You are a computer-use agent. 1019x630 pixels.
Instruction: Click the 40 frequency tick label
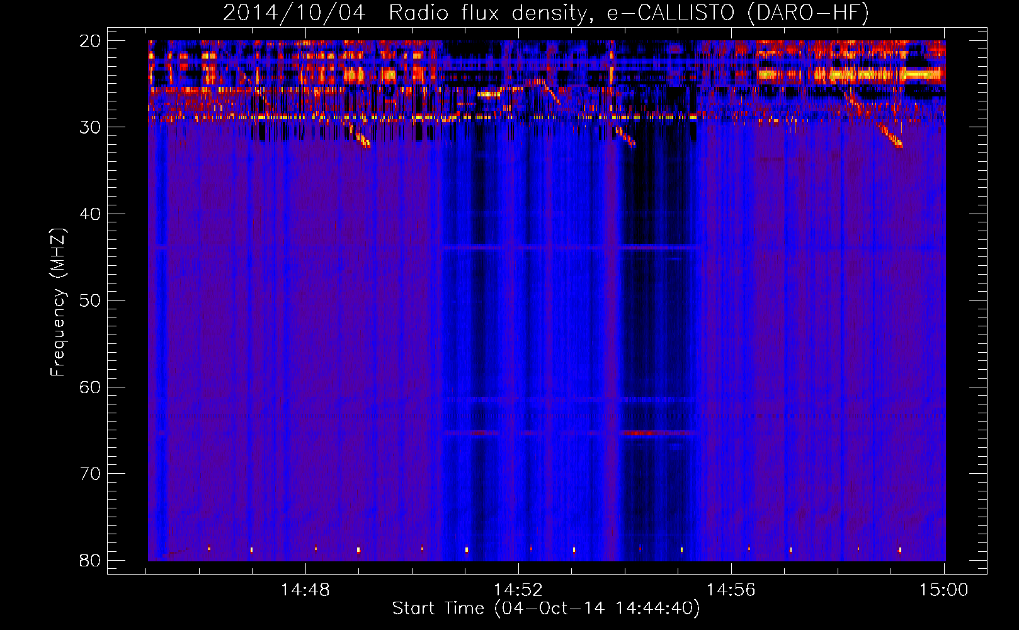pos(90,214)
